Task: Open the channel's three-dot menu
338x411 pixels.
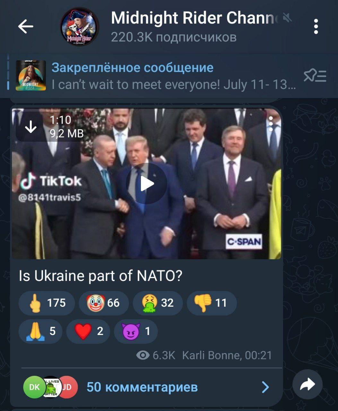Action: click(x=316, y=26)
